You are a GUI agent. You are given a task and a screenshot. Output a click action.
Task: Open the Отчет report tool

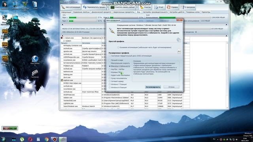click(x=159, y=7)
